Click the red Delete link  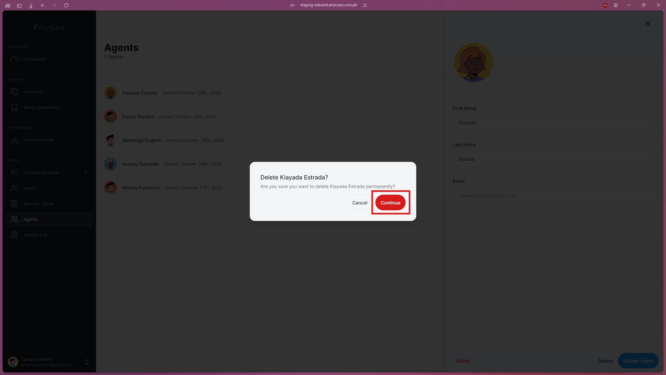(x=462, y=361)
